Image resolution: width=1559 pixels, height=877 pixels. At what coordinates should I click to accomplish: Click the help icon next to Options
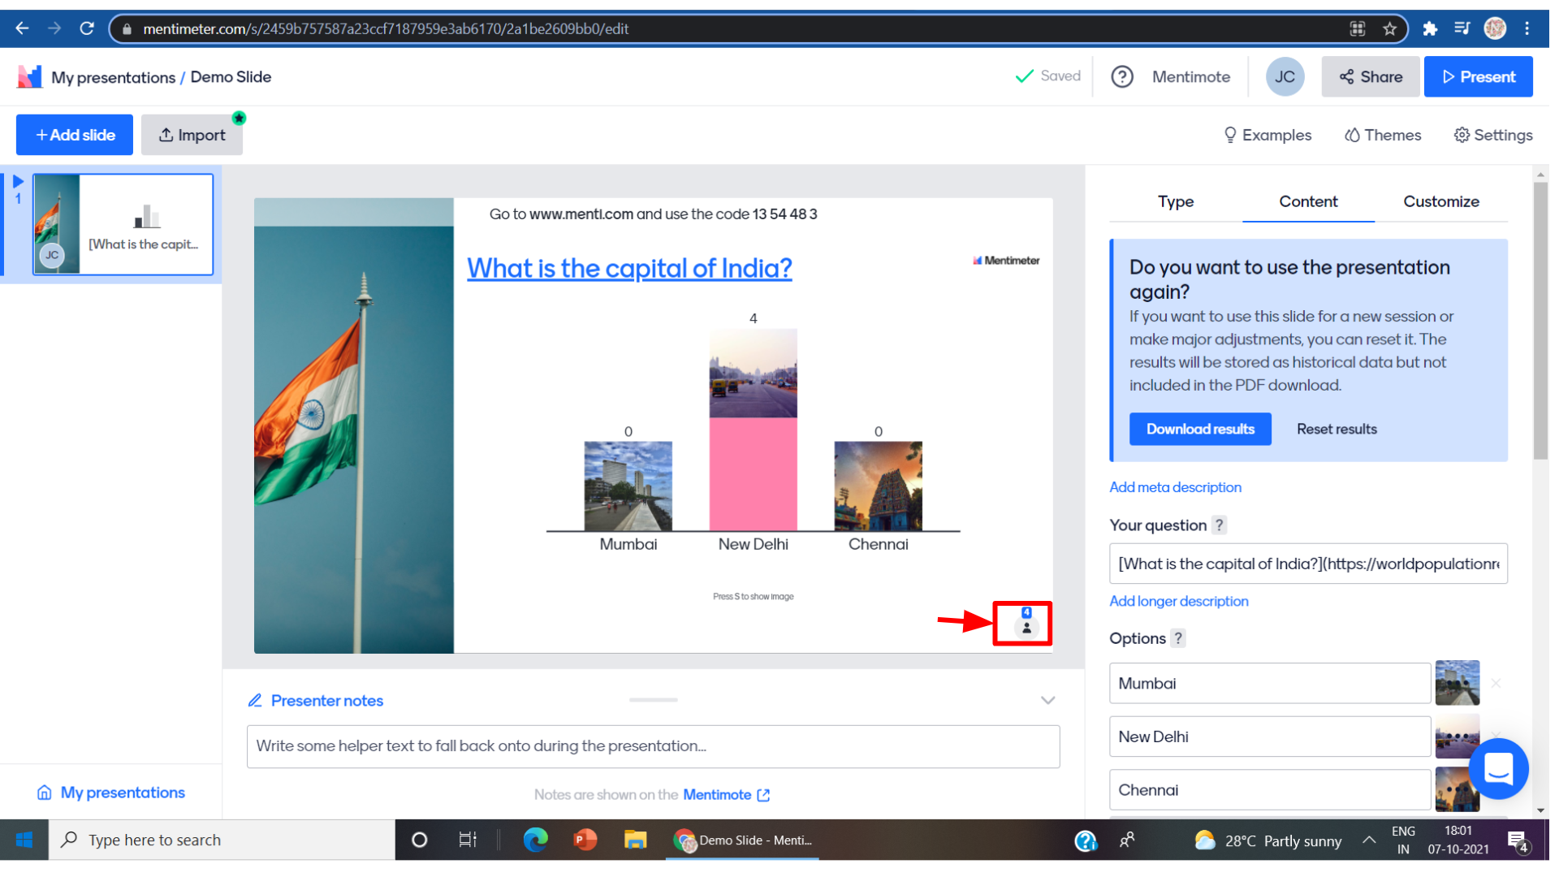[x=1178, y=639]
